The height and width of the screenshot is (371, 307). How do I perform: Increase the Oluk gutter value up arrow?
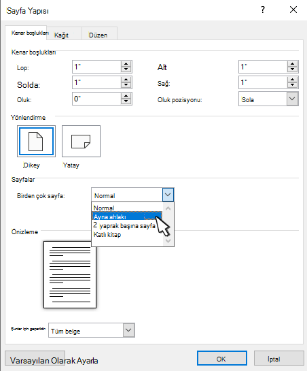(x=126, y=96)
